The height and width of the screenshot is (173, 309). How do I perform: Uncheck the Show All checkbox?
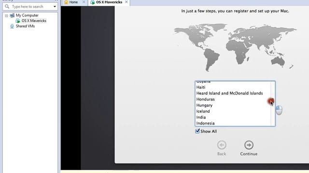pos(197,131)
